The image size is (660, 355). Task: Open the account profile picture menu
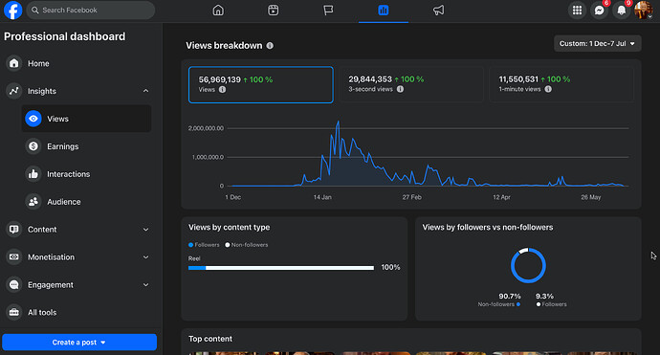(x=644, y=11)
